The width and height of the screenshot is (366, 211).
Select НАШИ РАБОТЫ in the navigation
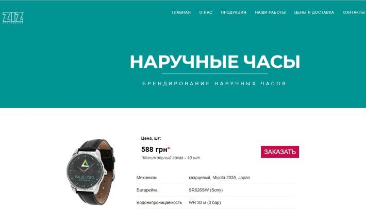(x=270, y=12)
